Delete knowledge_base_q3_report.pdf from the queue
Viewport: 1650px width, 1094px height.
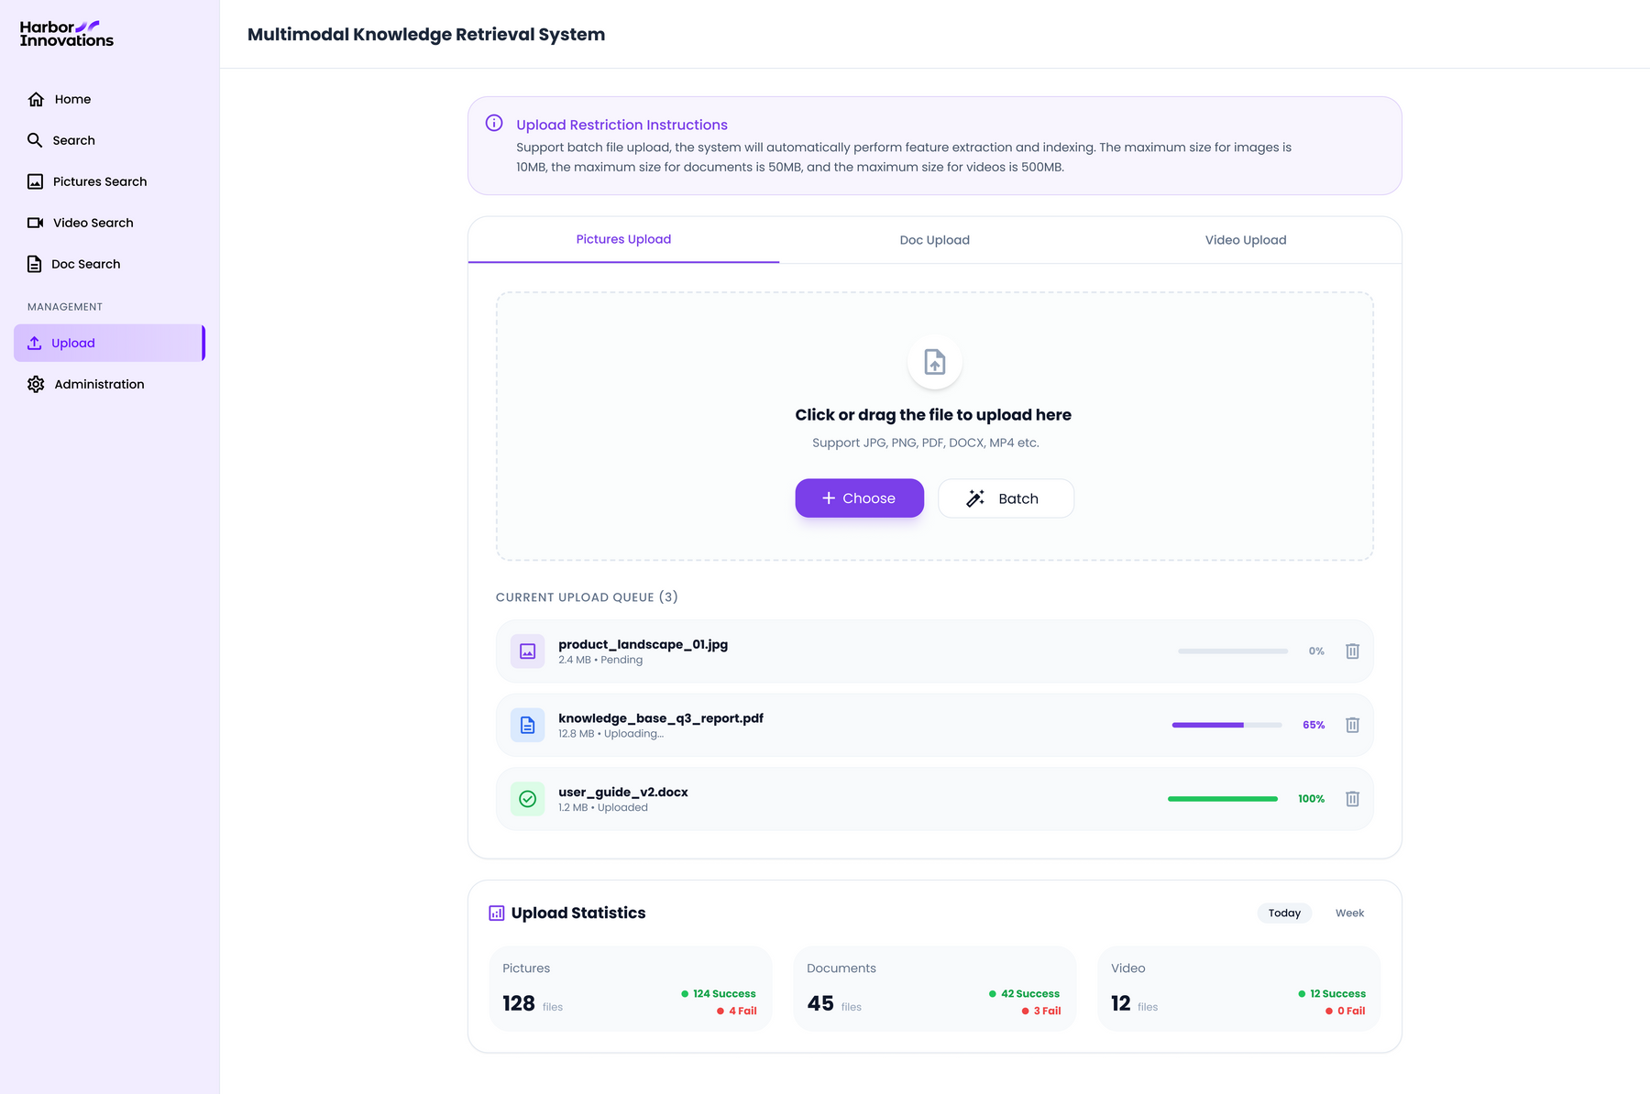pyautogui.click(x=1352, y=725)
